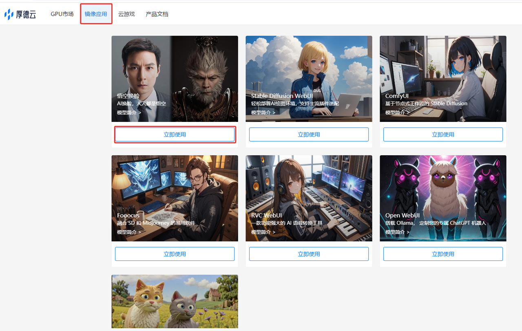
Task: Click the clay cats card image
Action: [x=175, y=302]
